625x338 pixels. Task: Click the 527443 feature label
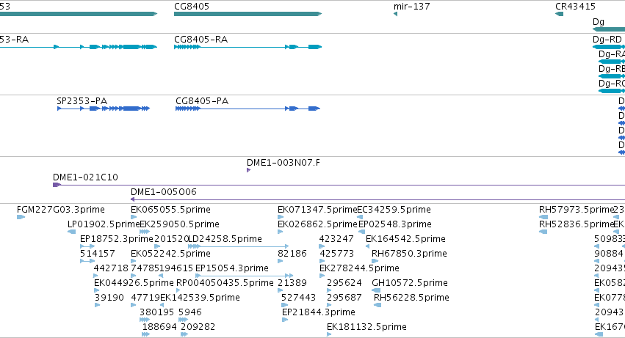click(299, 298)
